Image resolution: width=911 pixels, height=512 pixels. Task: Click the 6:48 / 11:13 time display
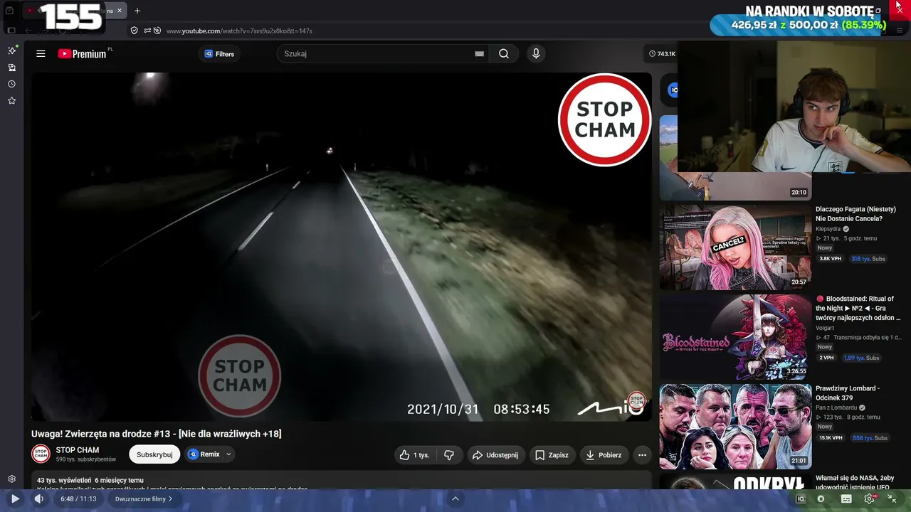(x=78, y=499)
